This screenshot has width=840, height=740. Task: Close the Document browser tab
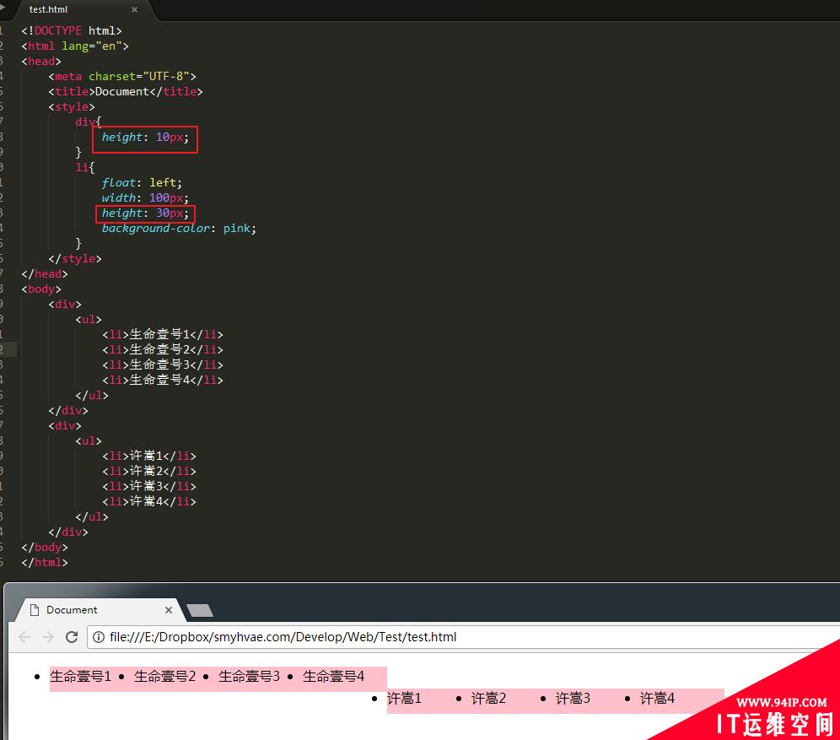(x=168, y=610)
